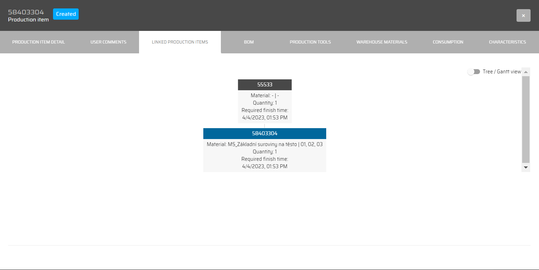The image size is (539, 270).
Task: Open the Characteristics tab
Action: point(507,42)
